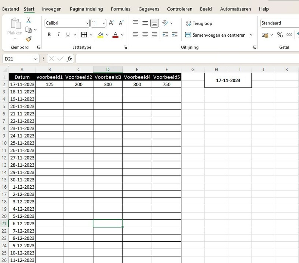Image resolution: width=299 pixels, height=263 pixels.
Task: Click Samenvoegen en centreren button
Action: click(x=215, y=35)
